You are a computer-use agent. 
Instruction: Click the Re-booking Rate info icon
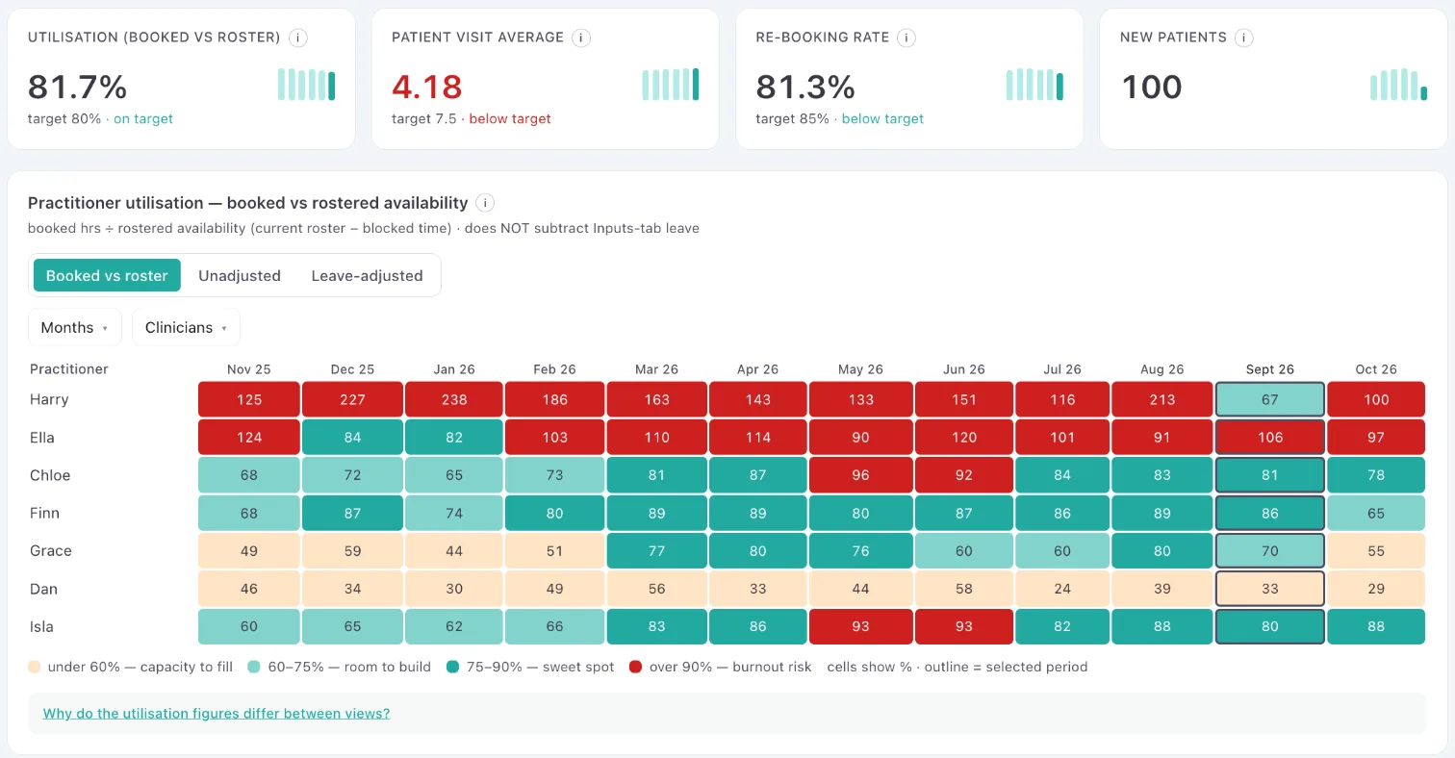pos(906,38)
